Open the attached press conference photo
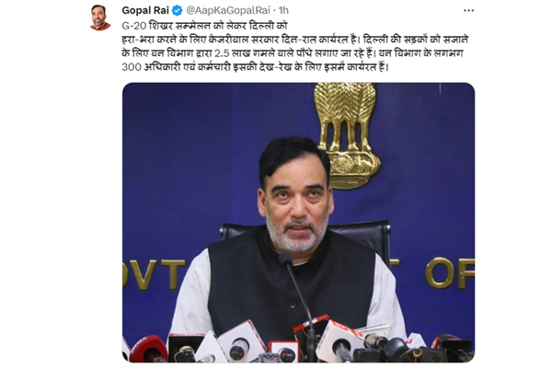The width and height of the screenshot is (552, 368). [298, 223]
